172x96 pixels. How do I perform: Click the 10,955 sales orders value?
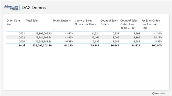click(x=115, y=33)
